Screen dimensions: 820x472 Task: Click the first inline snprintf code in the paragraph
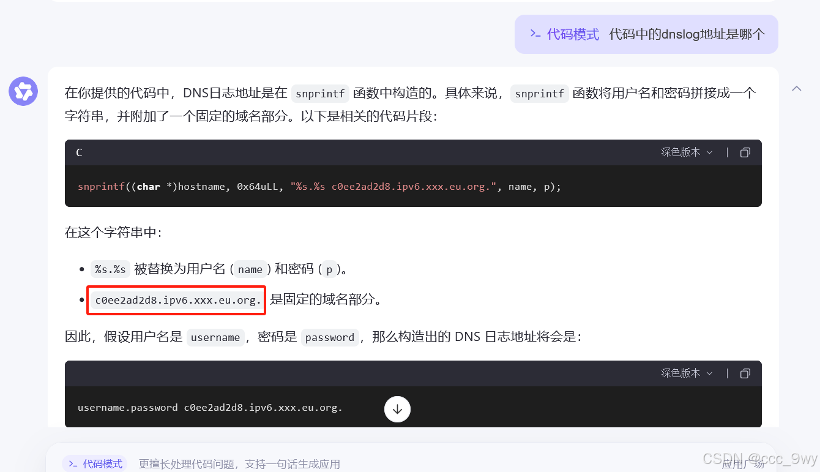tap(320, 94)
